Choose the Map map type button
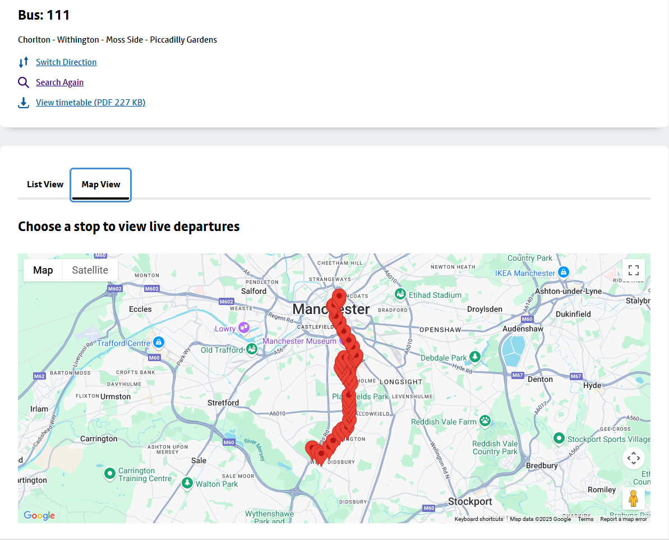This screenshot has width=669, height=540. click(x=43, y=270)
